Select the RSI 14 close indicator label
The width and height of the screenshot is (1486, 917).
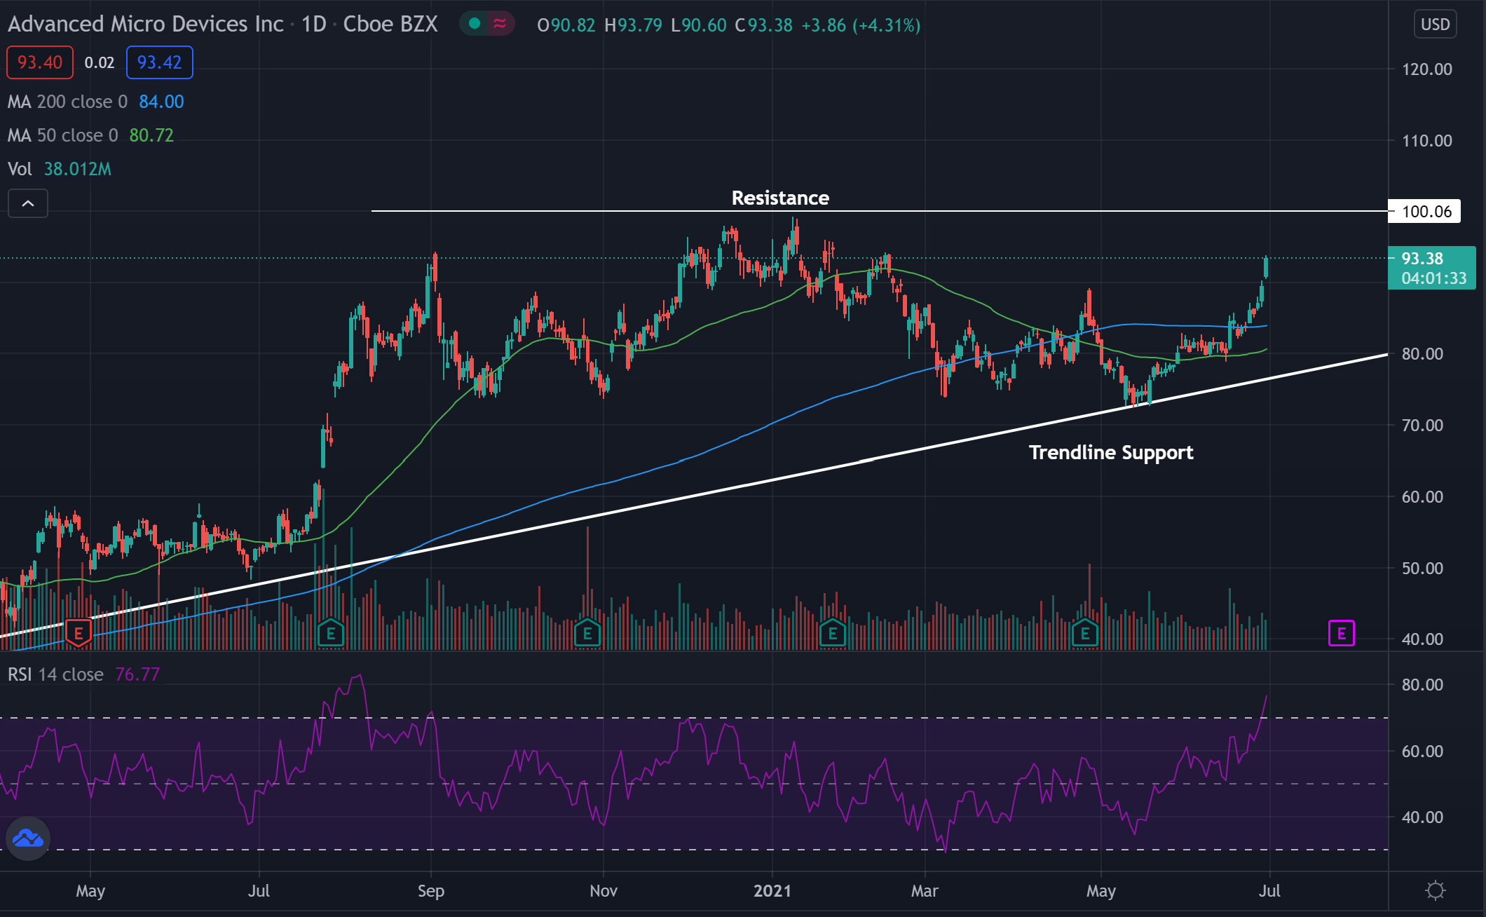pyautogui.click(x=55, y=674)
